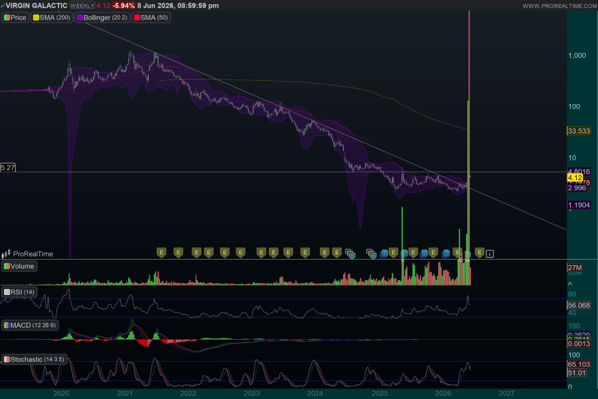Click the 10 label on main price scale
598x399 pixels.
click(x=572, y=158)
